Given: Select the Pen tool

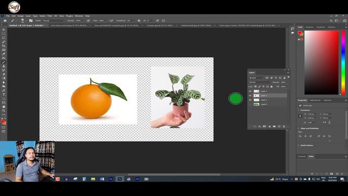Looking at the screenshot, I should (x=4, y=90).
